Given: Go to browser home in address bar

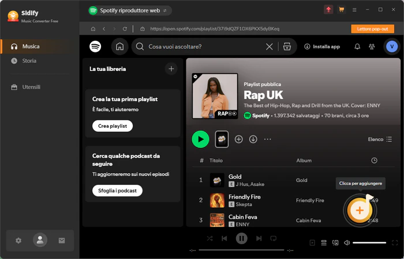Looking at the screenshot, I should click(93, 29).
